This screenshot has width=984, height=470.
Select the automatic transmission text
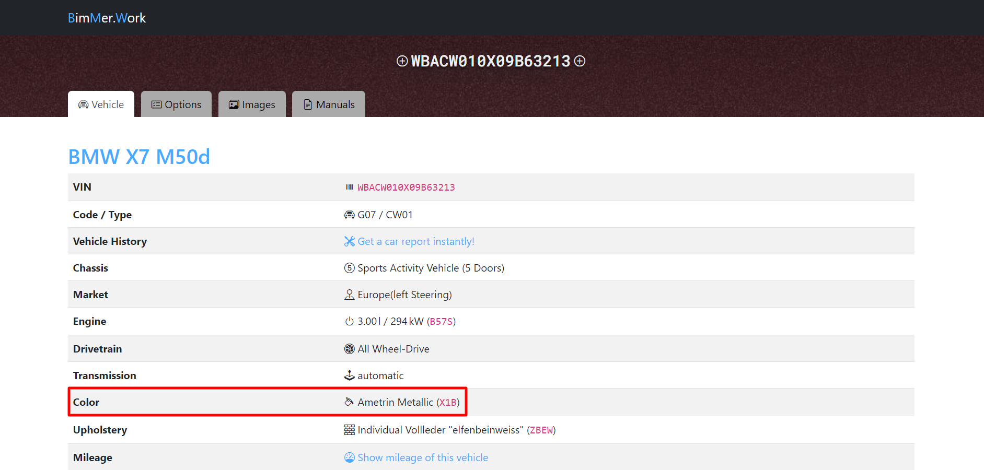[x=380, y=375]
